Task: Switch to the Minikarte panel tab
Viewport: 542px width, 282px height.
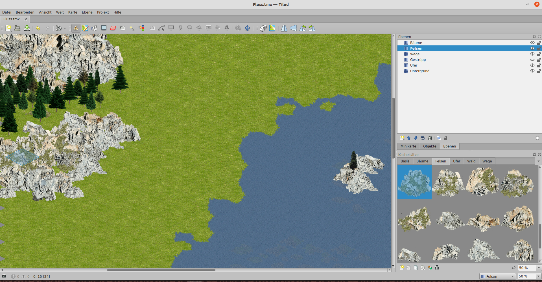Action: click(408, 146)
